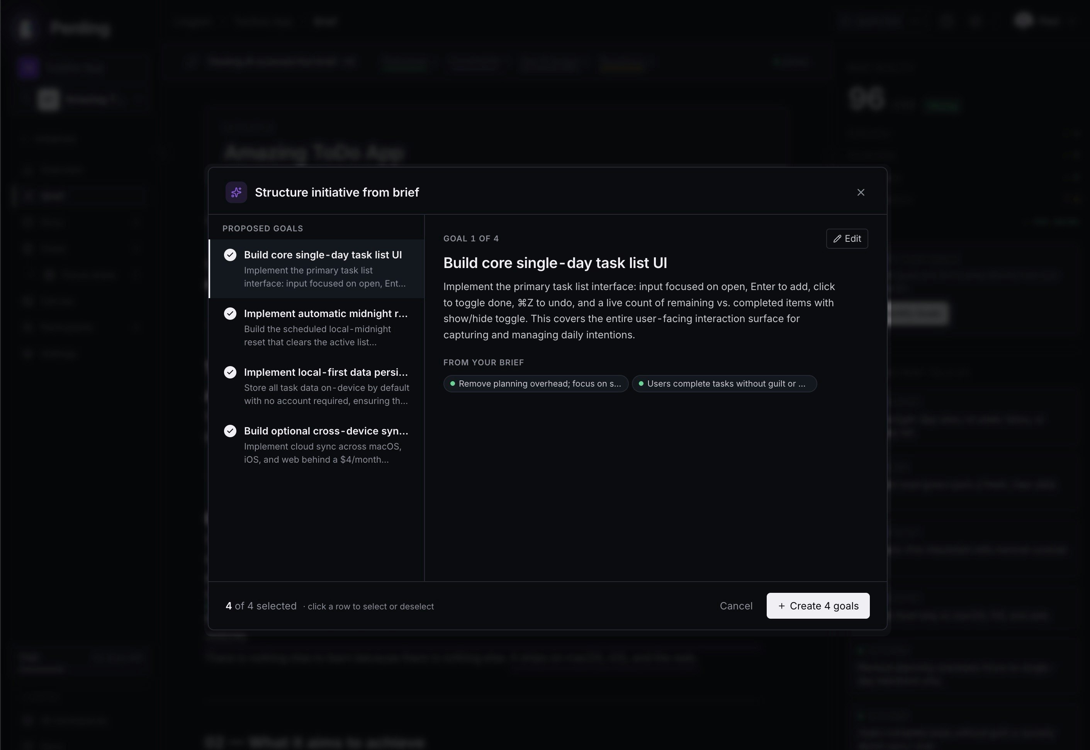Select the 'Build optional cross-device syn...' goal row title
The width and height of the screenshot is (1090, 750).
[x=326, y=431]
